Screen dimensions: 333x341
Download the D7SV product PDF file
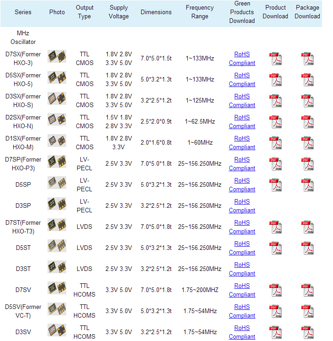click(x=275, y=290)
